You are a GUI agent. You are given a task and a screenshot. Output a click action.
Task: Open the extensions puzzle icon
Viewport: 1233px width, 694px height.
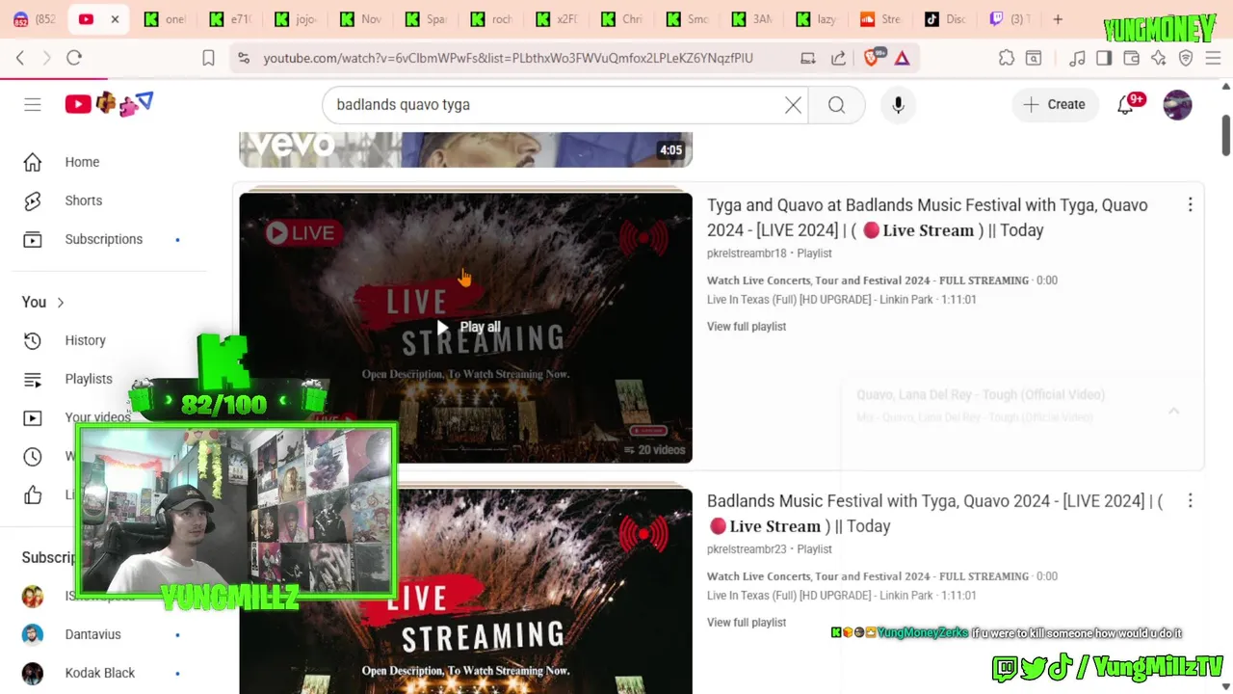(1007, 58)
